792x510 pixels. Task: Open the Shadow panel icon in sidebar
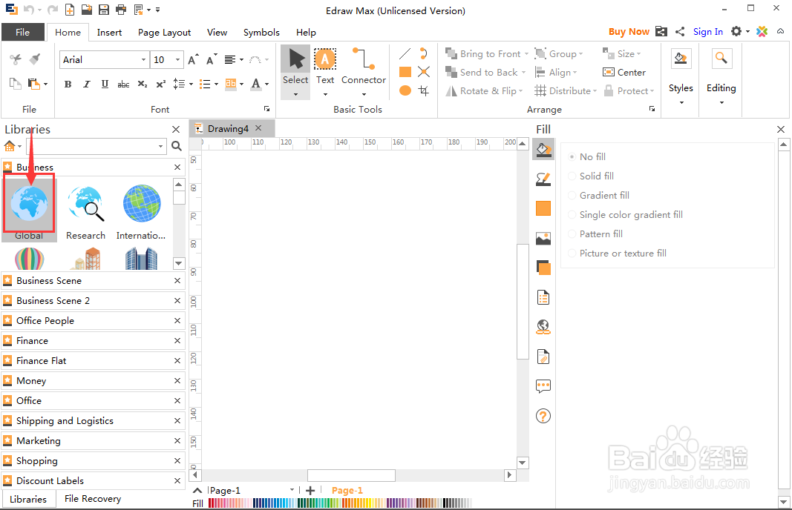point(543,268)
